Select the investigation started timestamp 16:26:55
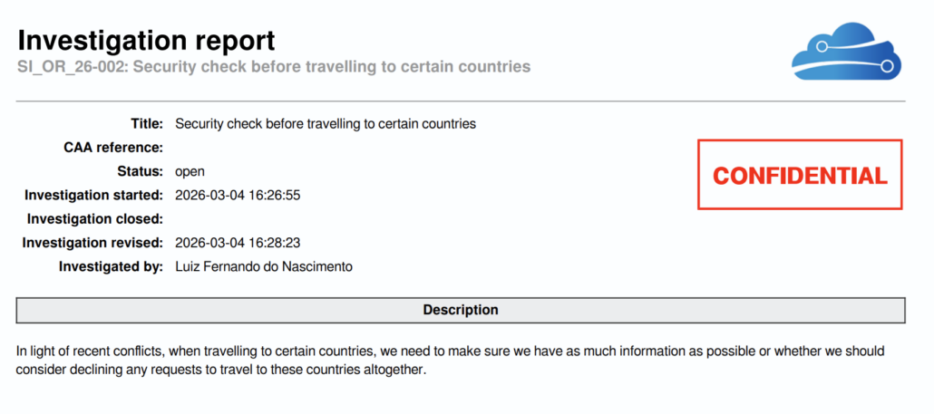This screenshot has height=414, width=934. pyautogui.click(x=237, y=195)
